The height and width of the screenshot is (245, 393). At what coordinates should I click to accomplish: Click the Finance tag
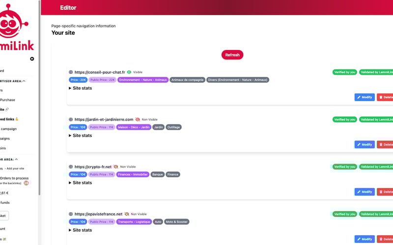(173, 174)
